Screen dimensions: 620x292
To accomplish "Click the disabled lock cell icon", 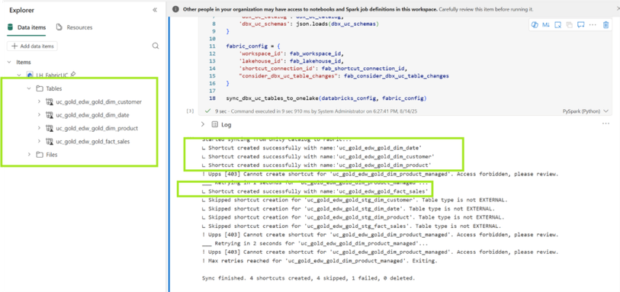I will 569,25.
